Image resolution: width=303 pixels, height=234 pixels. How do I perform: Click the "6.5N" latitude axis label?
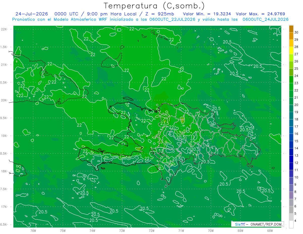click(x=3, y=224)
